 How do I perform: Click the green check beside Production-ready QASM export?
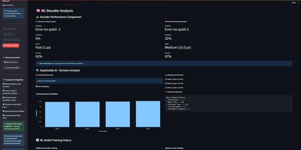click(3, 104)
